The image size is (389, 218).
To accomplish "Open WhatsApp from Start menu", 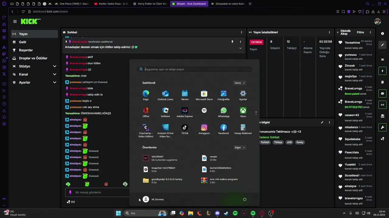I will click(x=224, y=112).
